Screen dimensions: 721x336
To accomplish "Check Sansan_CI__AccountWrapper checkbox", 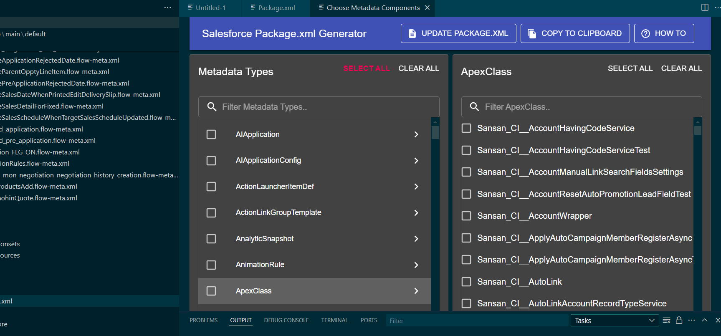I will (x=466, y=216).
